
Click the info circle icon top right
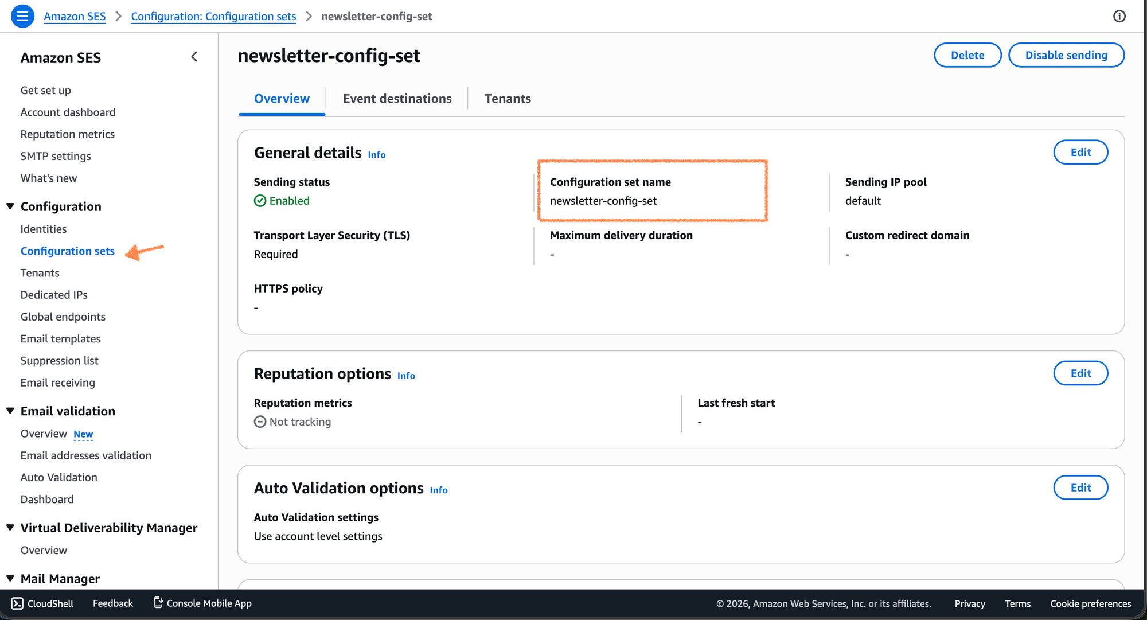click(1119, 16)
